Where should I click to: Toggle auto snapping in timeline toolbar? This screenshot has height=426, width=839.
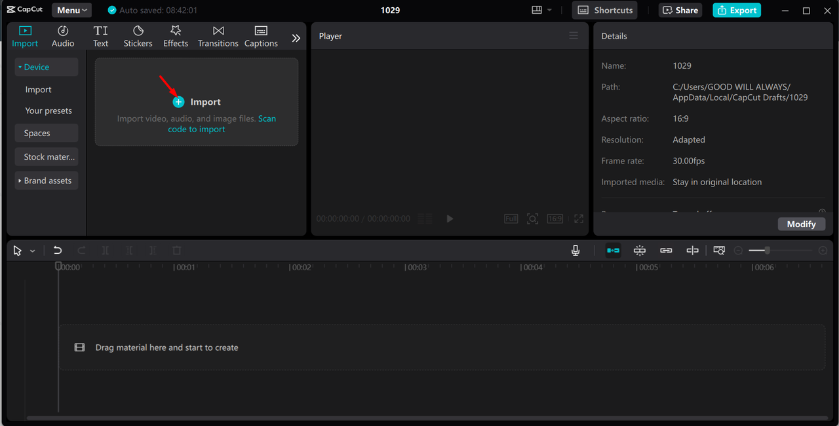[x=640, y=251]
